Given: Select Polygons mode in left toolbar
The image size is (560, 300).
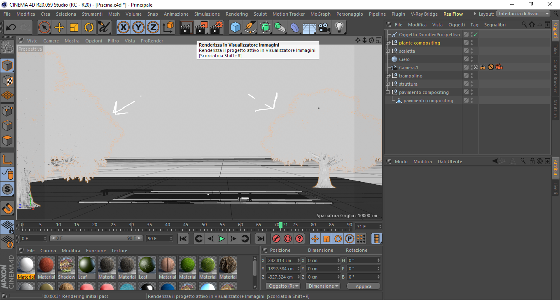Looking at the screenshot, I should coord(7,140).
